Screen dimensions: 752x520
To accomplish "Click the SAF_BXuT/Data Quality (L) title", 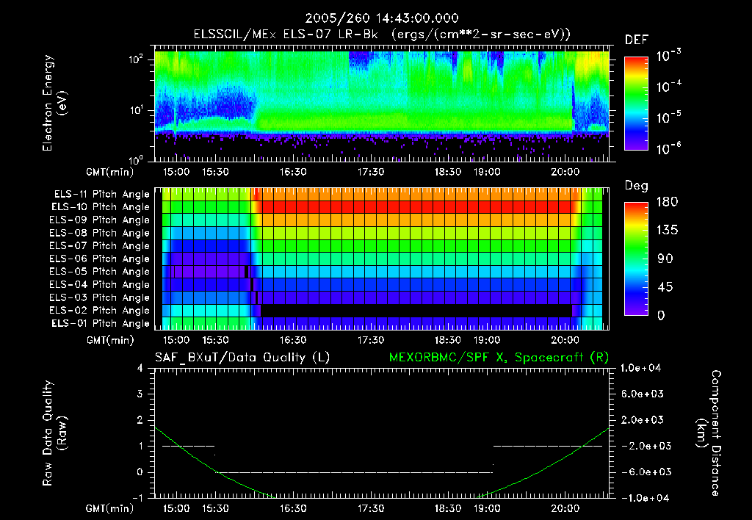I will (x=242, y=357).
